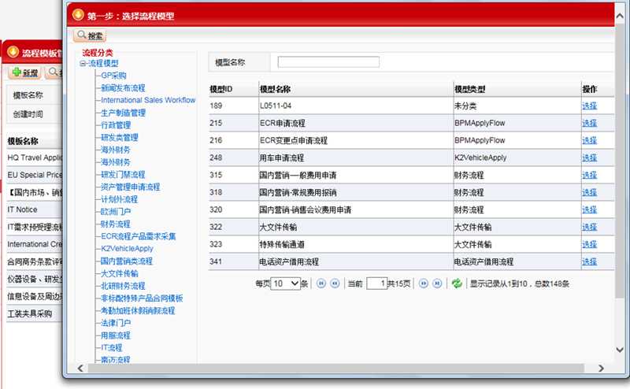The image size is (630, 389).
Task: Click the 新增 add button in background window
Action: tap(25, 72)
